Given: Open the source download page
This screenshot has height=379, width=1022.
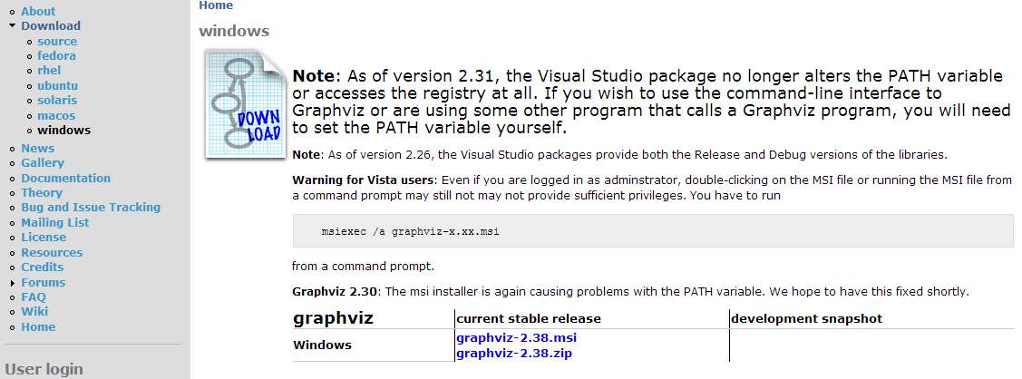Looking at the screenshot, I should click(57, 41).
